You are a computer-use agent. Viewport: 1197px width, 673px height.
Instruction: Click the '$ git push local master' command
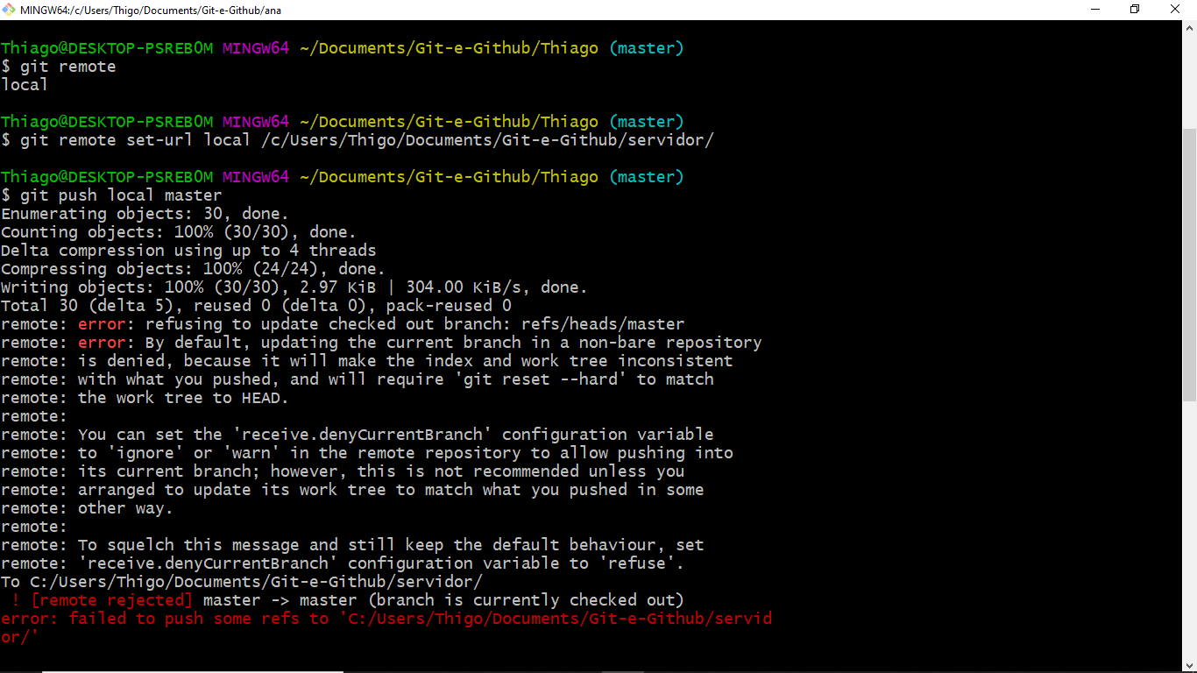[111, 195]
